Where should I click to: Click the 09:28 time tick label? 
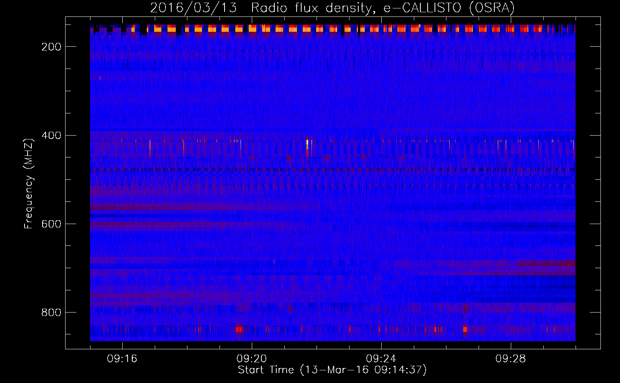click(511, 359)
